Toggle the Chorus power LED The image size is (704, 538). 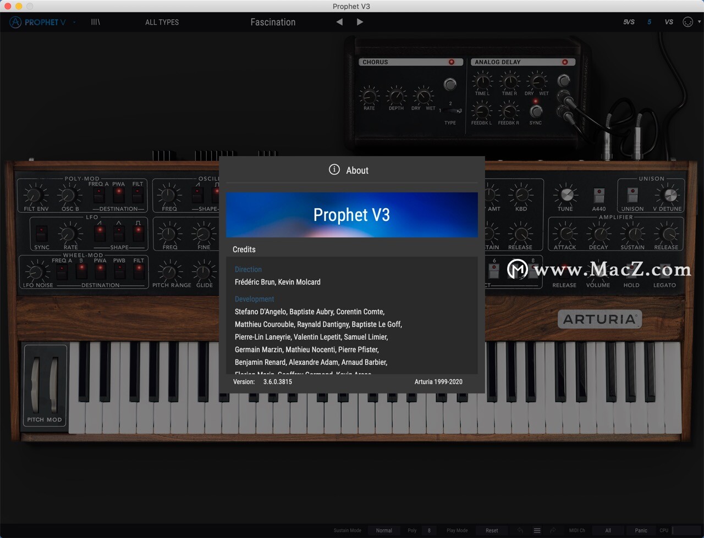point(452,62)
